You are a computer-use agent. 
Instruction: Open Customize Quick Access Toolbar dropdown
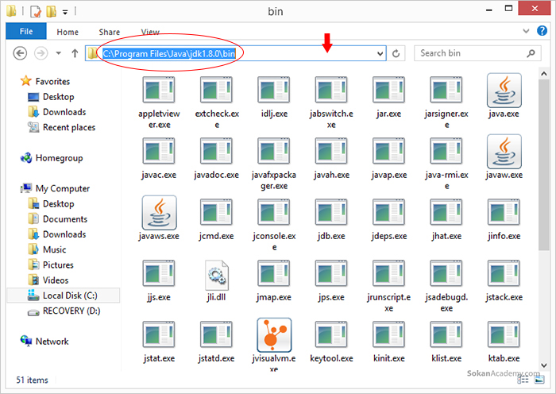coord(65,12)
